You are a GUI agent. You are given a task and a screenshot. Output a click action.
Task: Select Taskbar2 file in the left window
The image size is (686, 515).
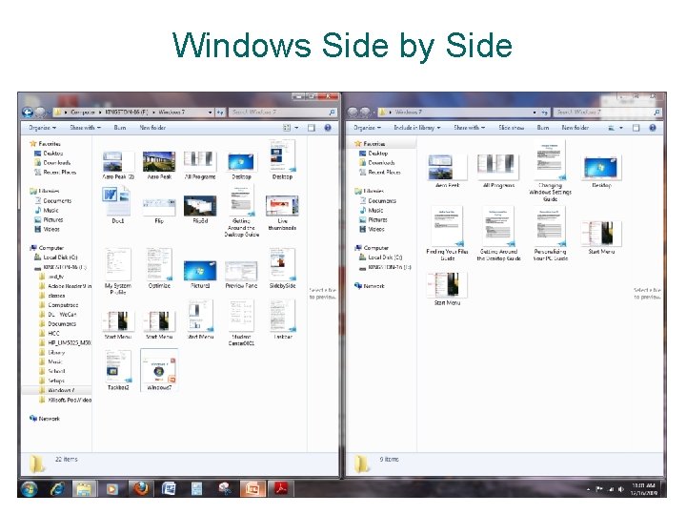(x=118, y=370)
